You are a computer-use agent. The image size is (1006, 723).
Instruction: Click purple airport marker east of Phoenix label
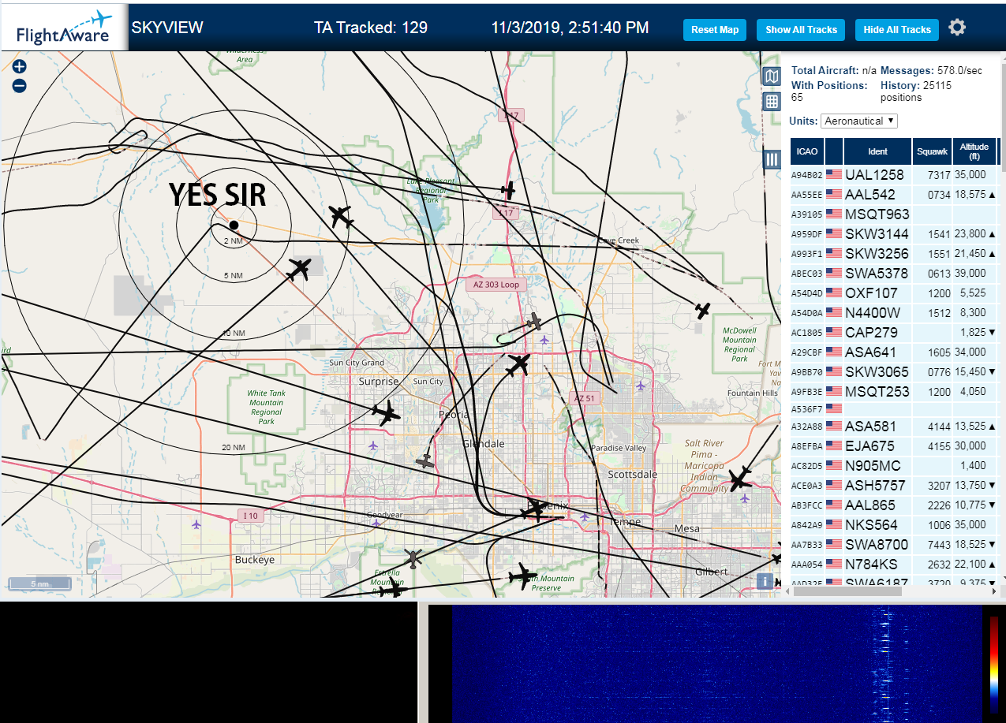coord(585,516)
